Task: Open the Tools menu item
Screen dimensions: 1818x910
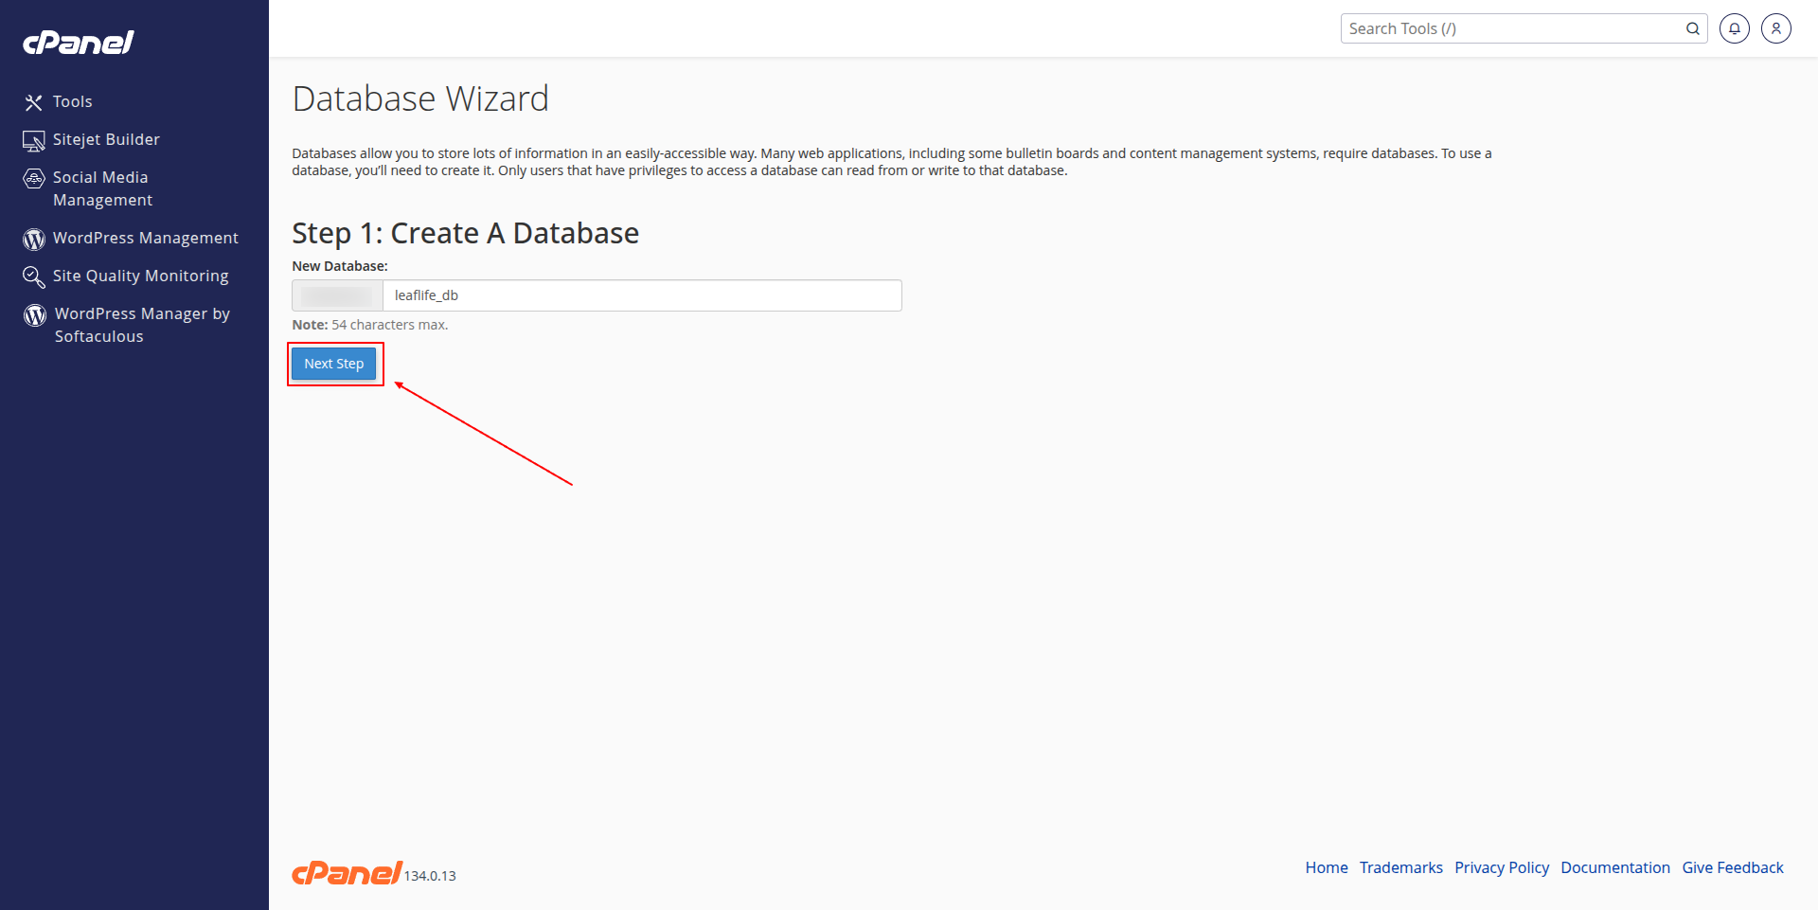Action: (73, 101)
